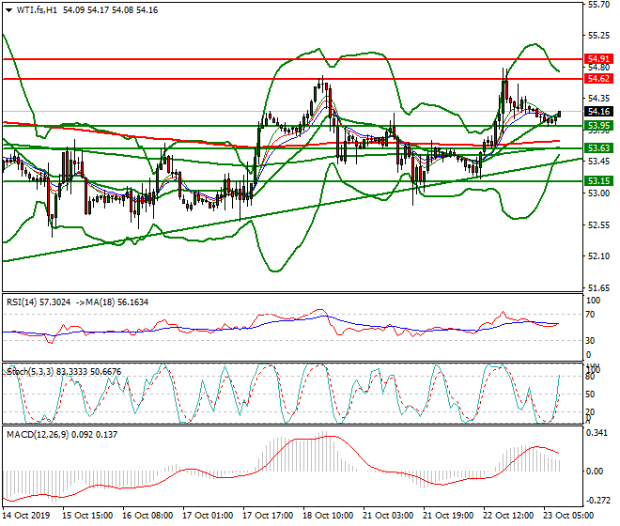Click the 54.91 red resistance level label
Image resolution: width=620 pixels, height=526 pixels.
pos(598,59)
